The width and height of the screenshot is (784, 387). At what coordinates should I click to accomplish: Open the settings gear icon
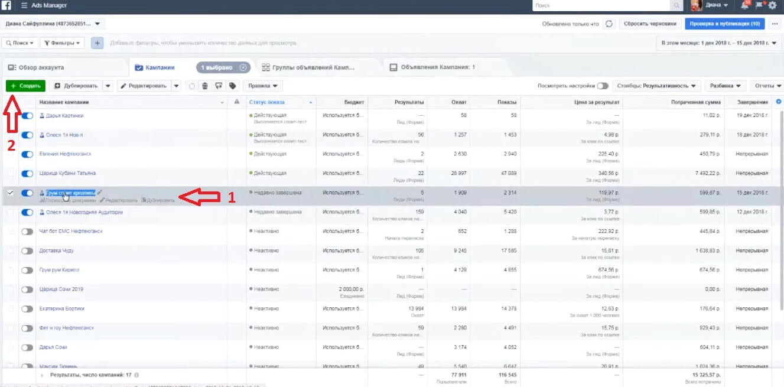(x=772, y=5)
